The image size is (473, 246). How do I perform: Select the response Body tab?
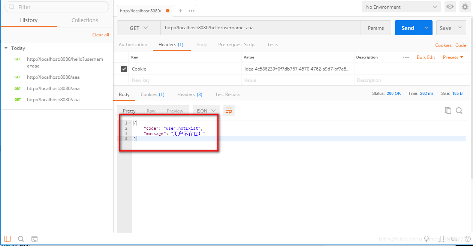point(124,94)
